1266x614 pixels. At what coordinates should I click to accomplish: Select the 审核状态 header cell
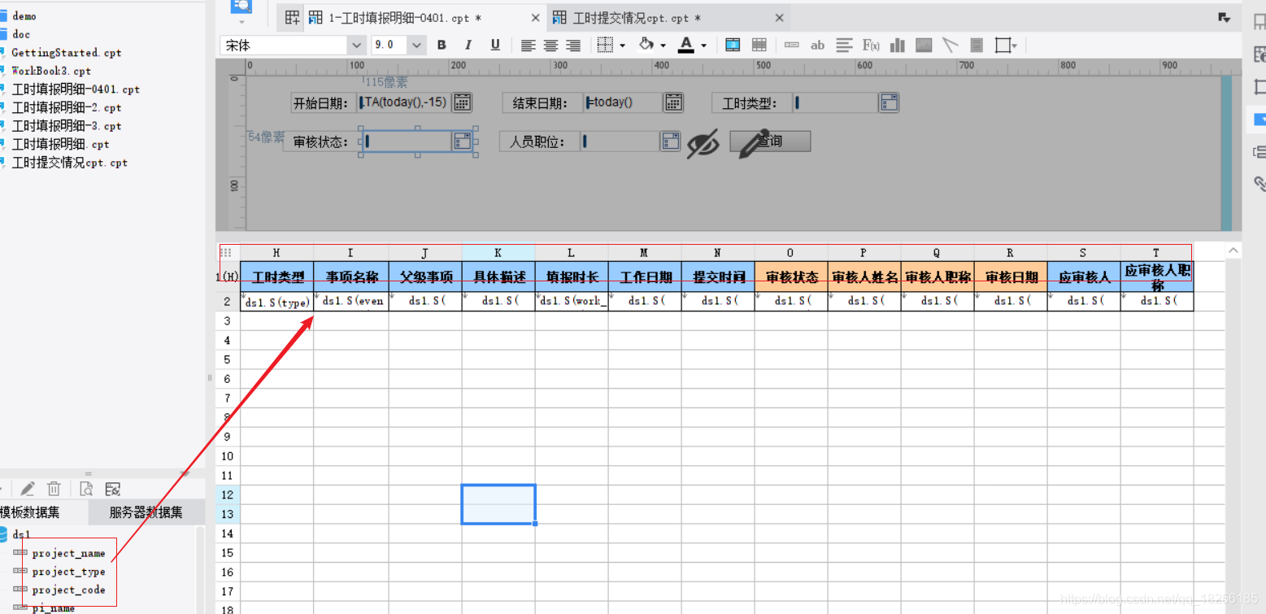[791, 277]
